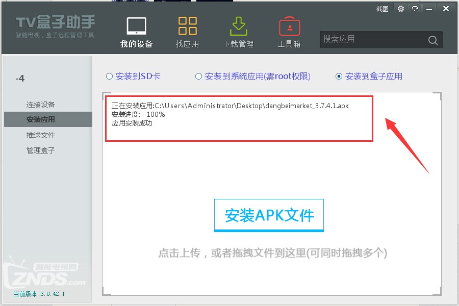Click the 安装APK文件 upload button
The image size is (459, 306).
click(x=269, y=215)
